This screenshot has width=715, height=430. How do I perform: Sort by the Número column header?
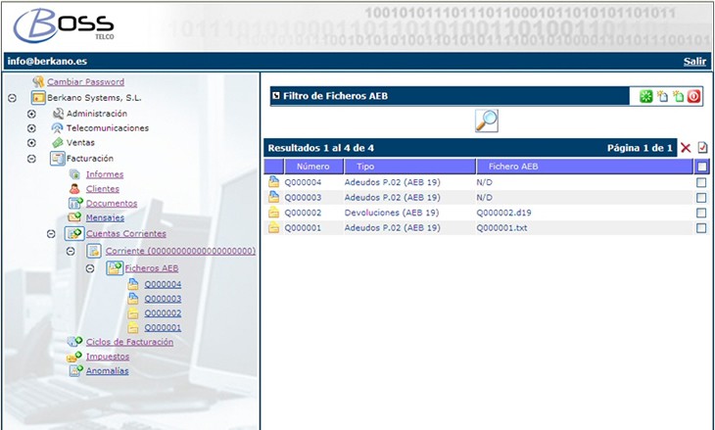pos(312,167)
